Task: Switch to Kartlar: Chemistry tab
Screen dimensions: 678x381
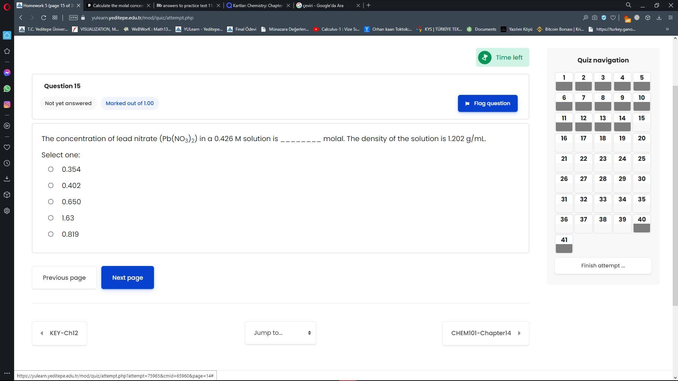Action: coord(258,5)
